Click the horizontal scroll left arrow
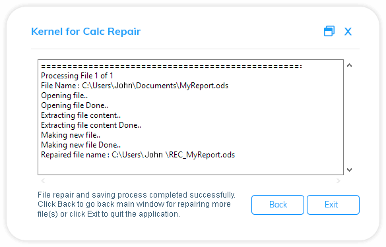The width and height of the screenshot is (386, 247). point(43,181)
